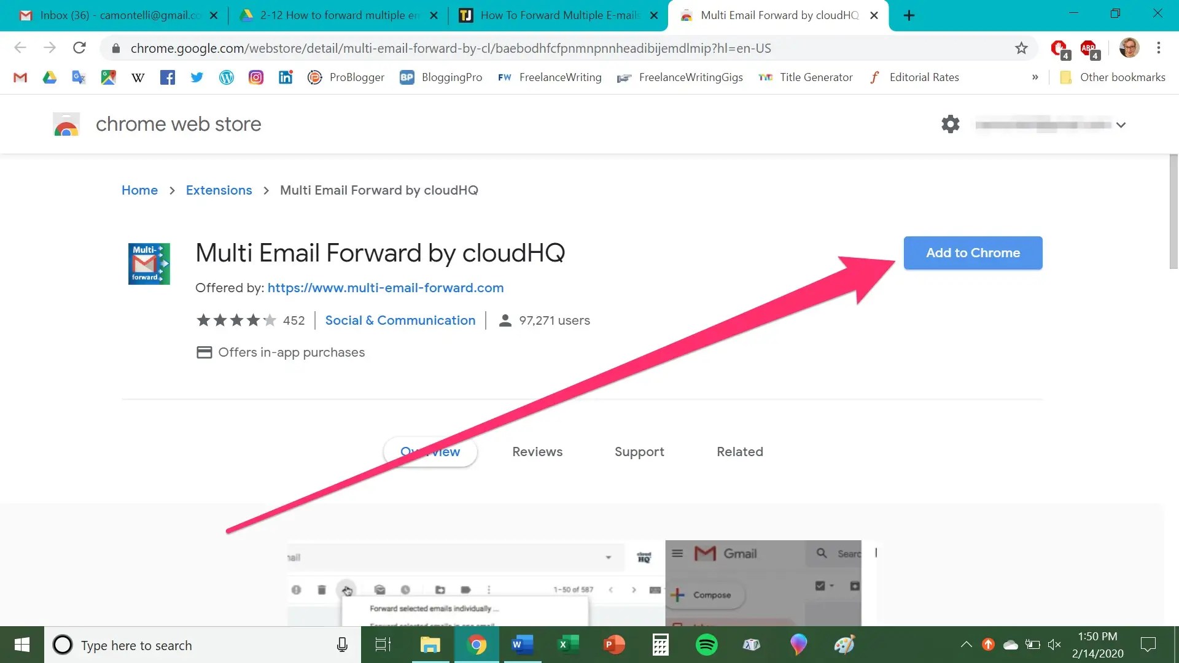Click the page vertical scrollbar
1179x663 pixels.
[1173, 212]
